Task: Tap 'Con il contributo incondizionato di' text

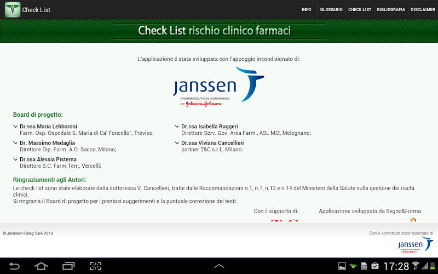Action: (x=401, y=233)
